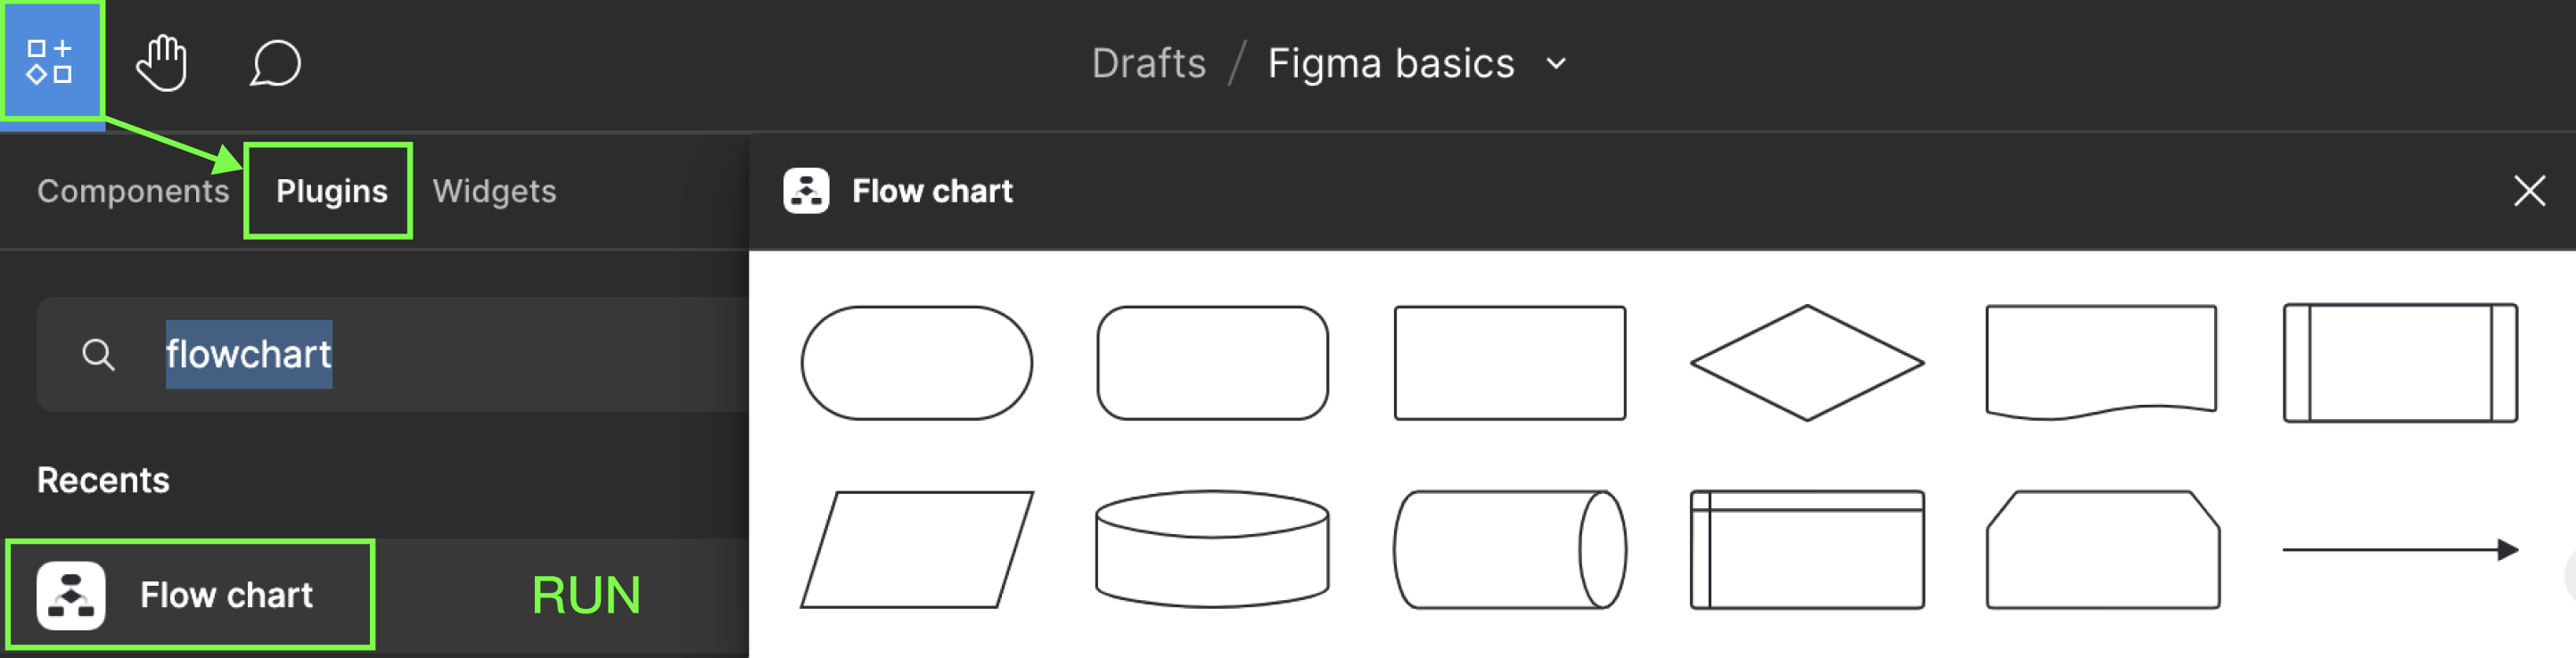Screen dimensions: 2576x658
Task: Insert the rounded rectangle shape
Action: tap(1212, 363)
